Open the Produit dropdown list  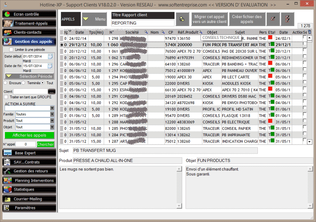(52, 121)
